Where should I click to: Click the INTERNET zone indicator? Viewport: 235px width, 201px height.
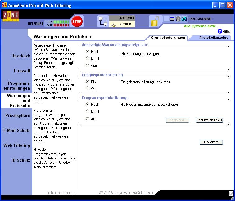click(122, 18)
